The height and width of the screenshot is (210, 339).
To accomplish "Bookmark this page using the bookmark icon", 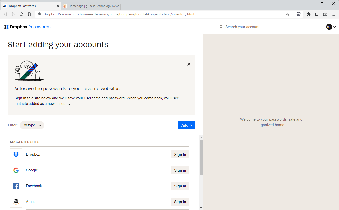I will (x=29, y=14).
